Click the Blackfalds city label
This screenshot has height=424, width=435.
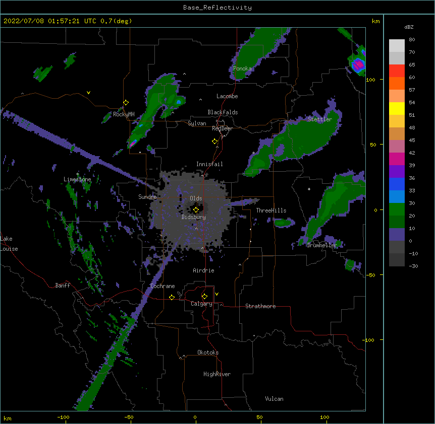223,112
